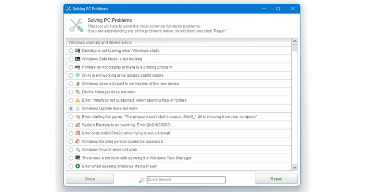Click the Safe Mode console icon
The height and width of the screenshot is (192, 380).
[x=77, y=59]
